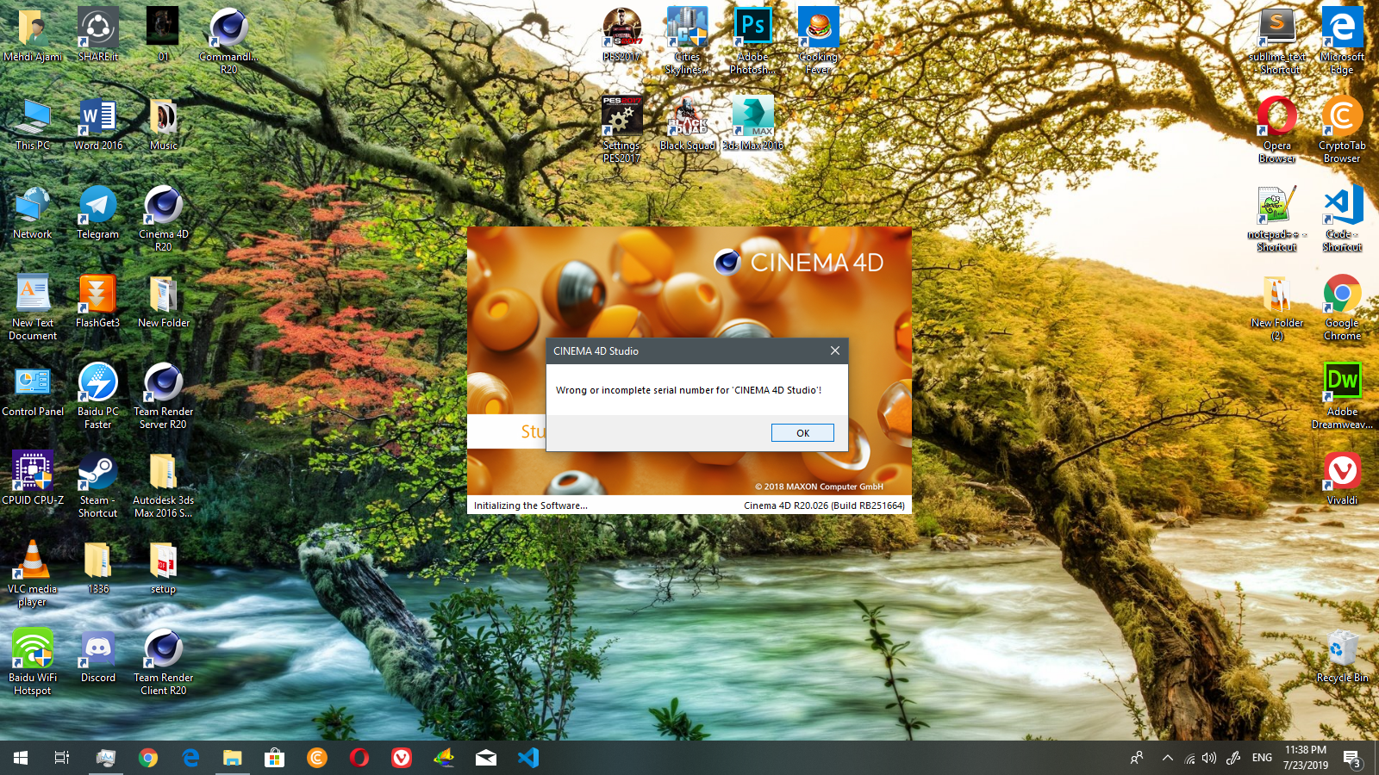This screenshot has width=1379, height=775.
Task: Select the CryptoTab Browser desktop icon
Action: 1342,129
